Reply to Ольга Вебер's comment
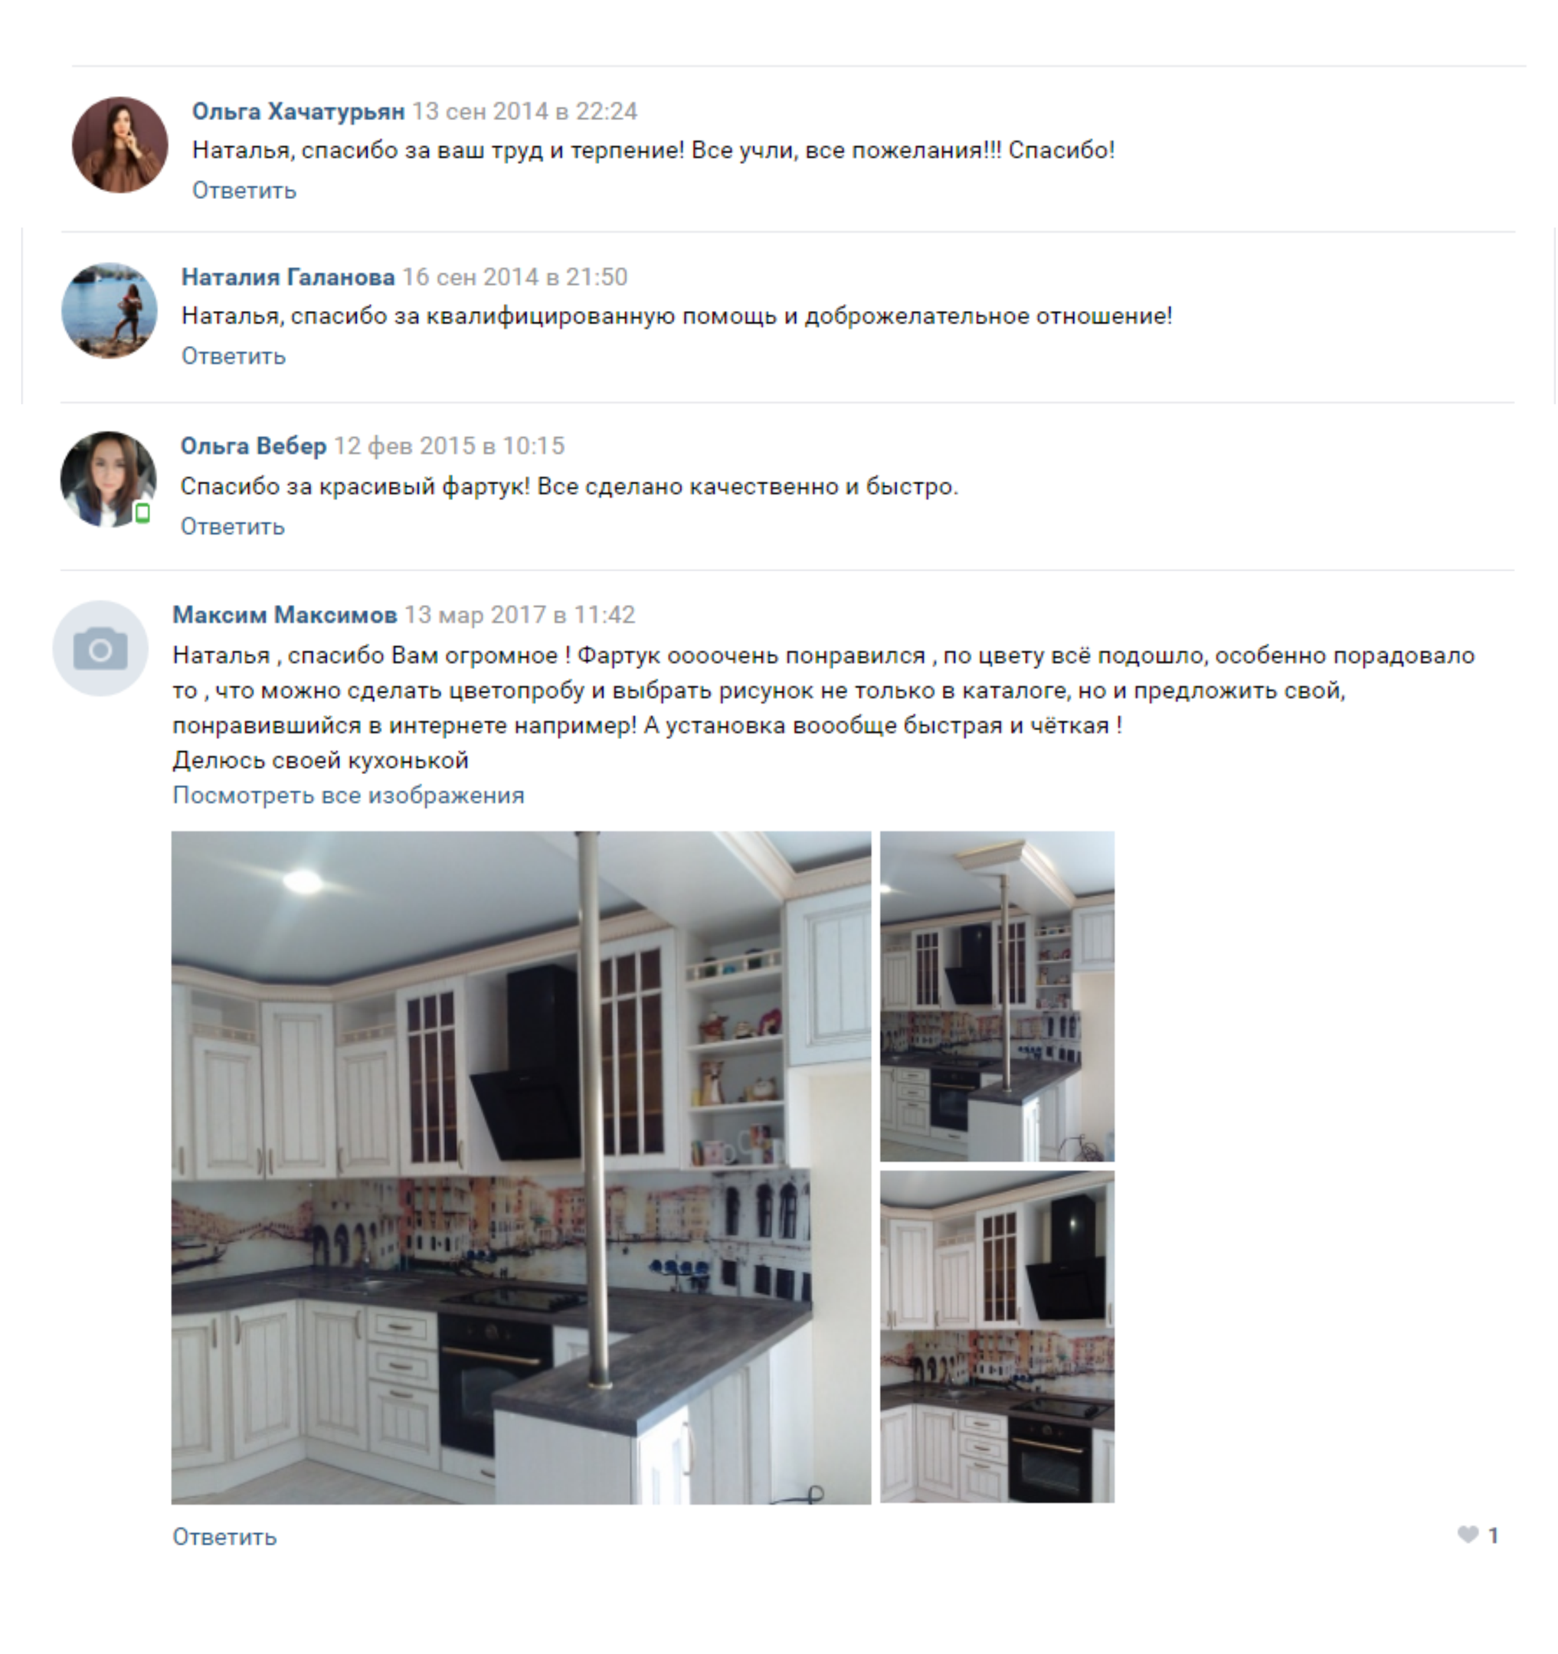1558x1654 pixels. (x=232, y=527)
